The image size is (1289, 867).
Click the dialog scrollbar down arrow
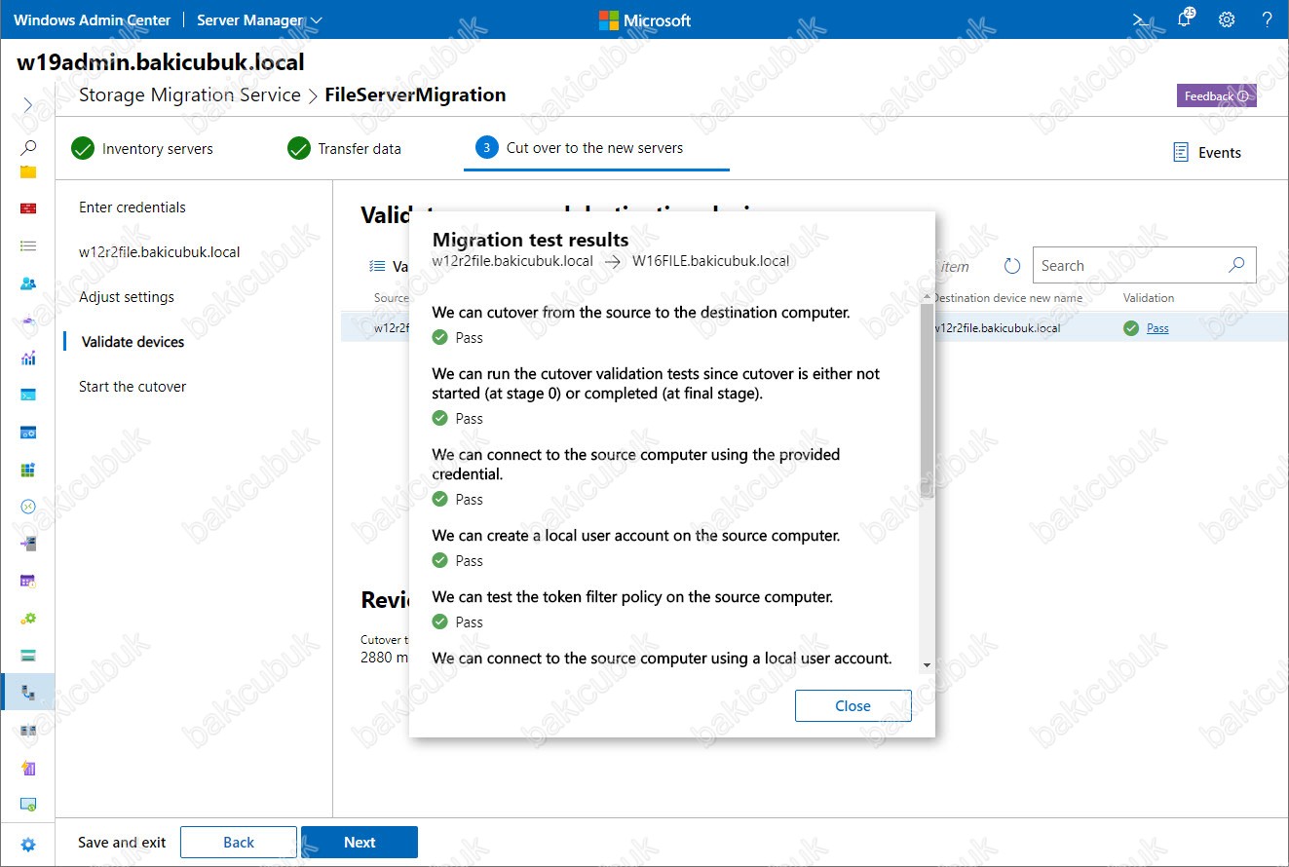coord(926,665)
